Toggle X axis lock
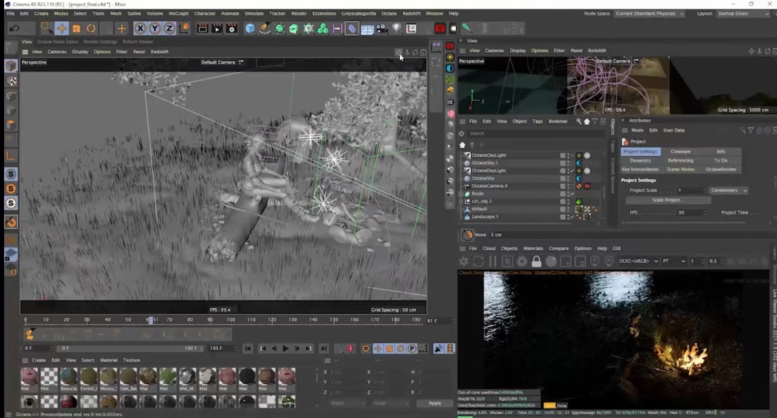 [x=140, y=28]
